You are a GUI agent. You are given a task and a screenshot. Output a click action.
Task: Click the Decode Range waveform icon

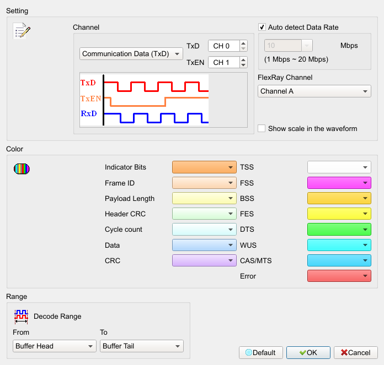click(21, 317)
